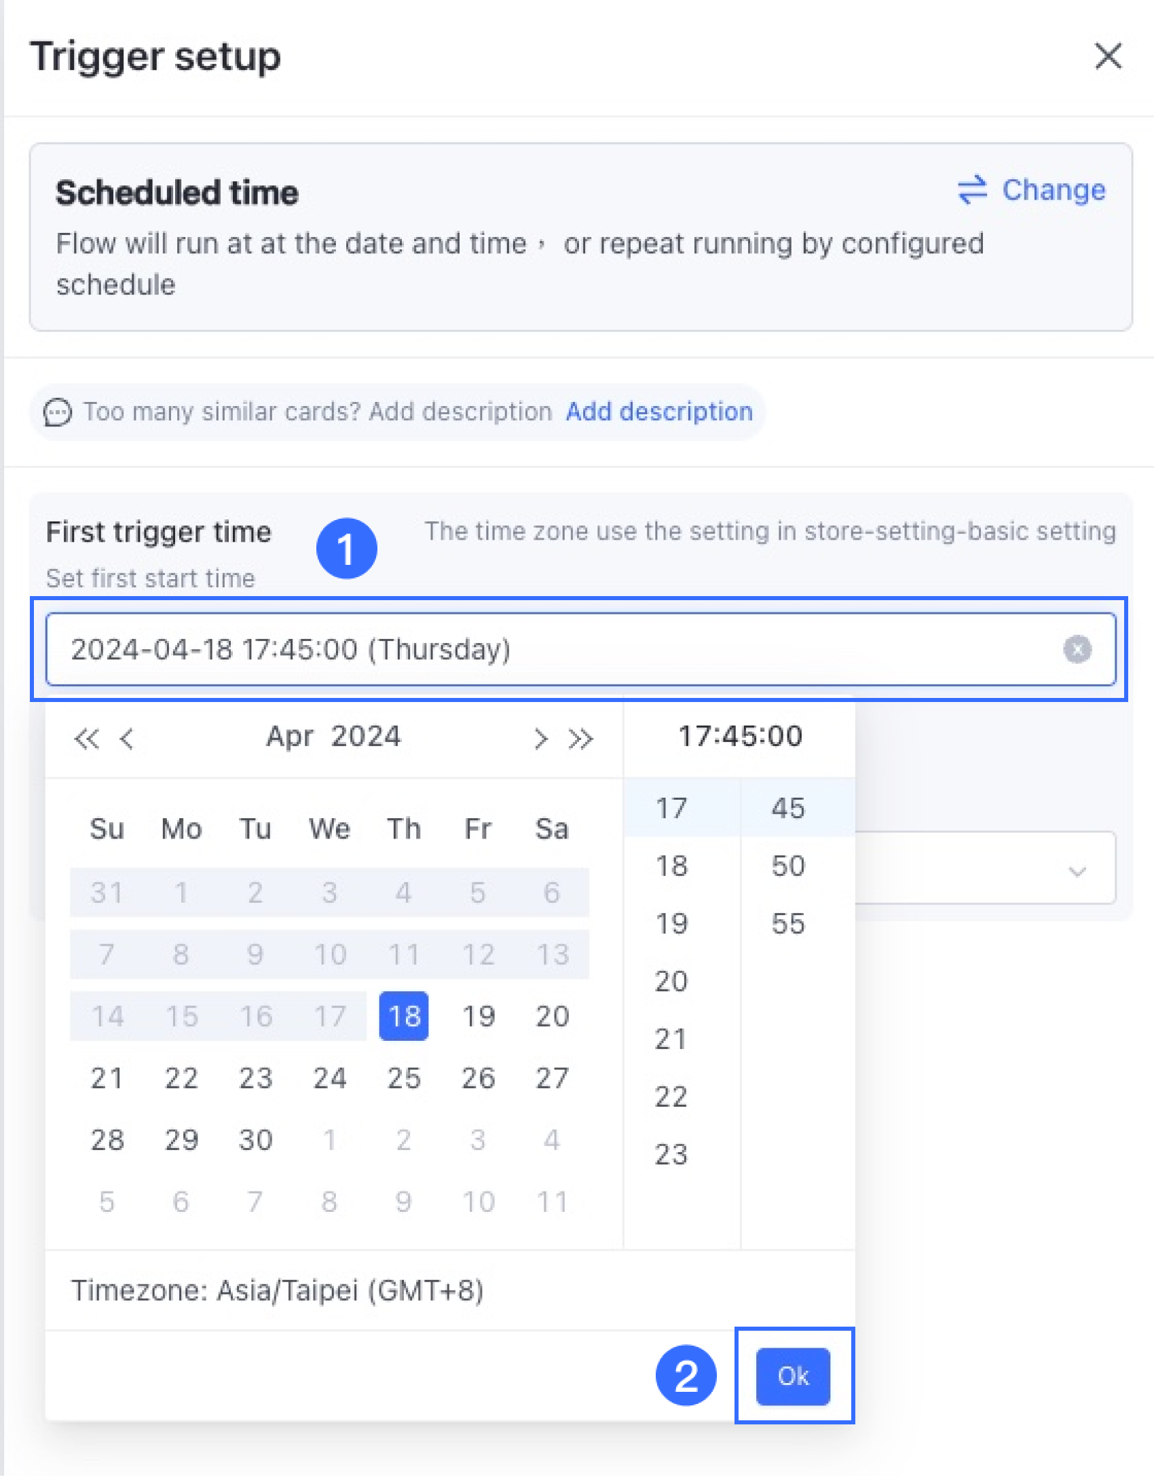Go to previous month with left chevron
The width and height of the screenshot is (1154, 1476).
click(x=126, y=738)
